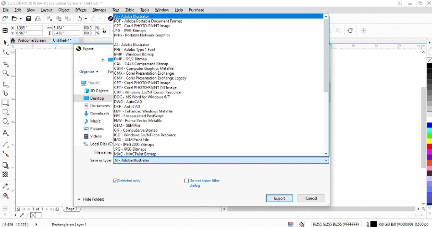Screen dimensions: 432x227
Task: Click the Export button
Action: pos(279,198)
